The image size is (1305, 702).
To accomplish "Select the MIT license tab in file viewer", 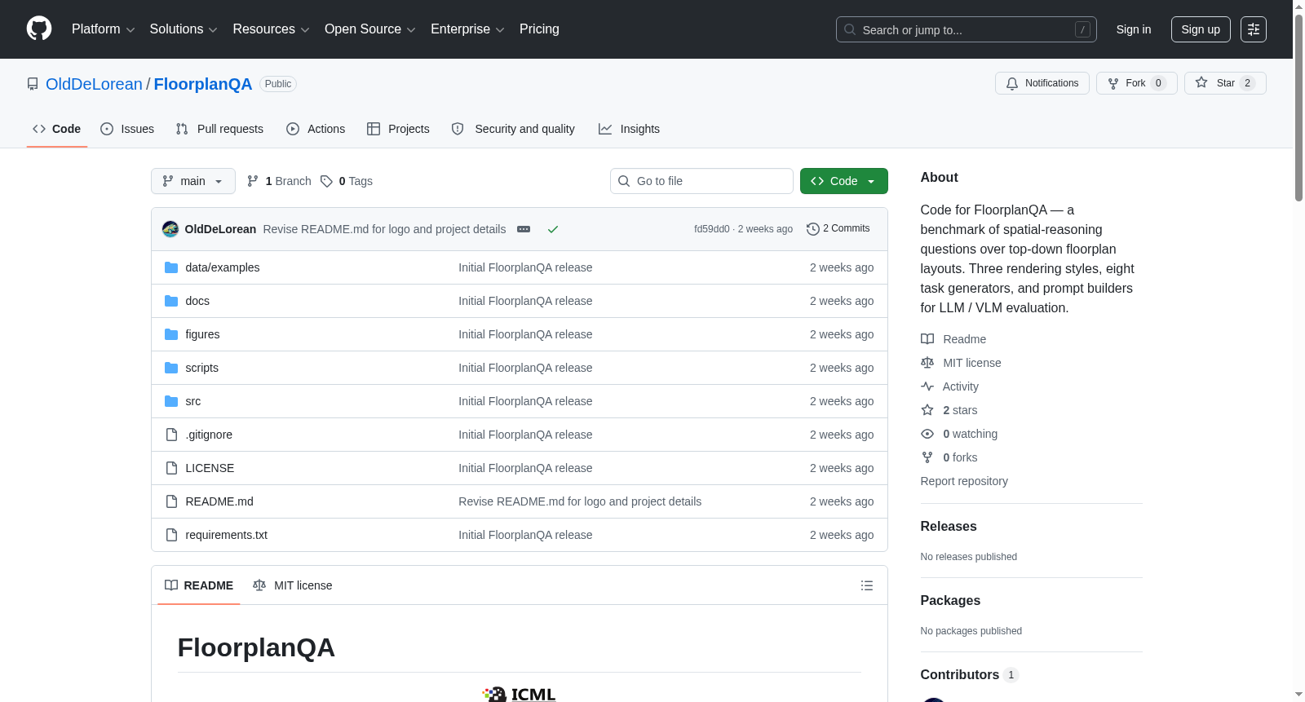I will (293, 585).
